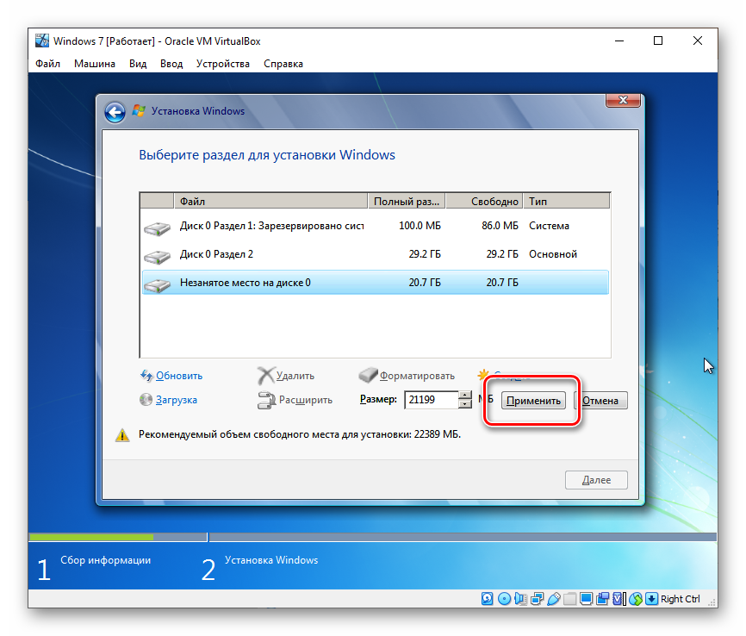
Task: Click the keyboard capture arrow icon
Action: pyautogui.click(x=652, y=598)
